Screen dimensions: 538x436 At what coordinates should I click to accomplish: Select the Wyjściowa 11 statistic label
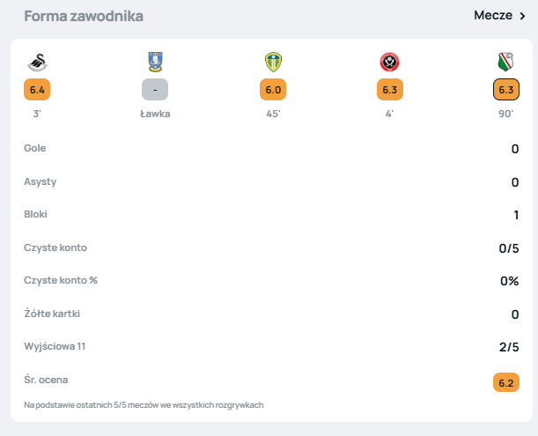[55, 346]
